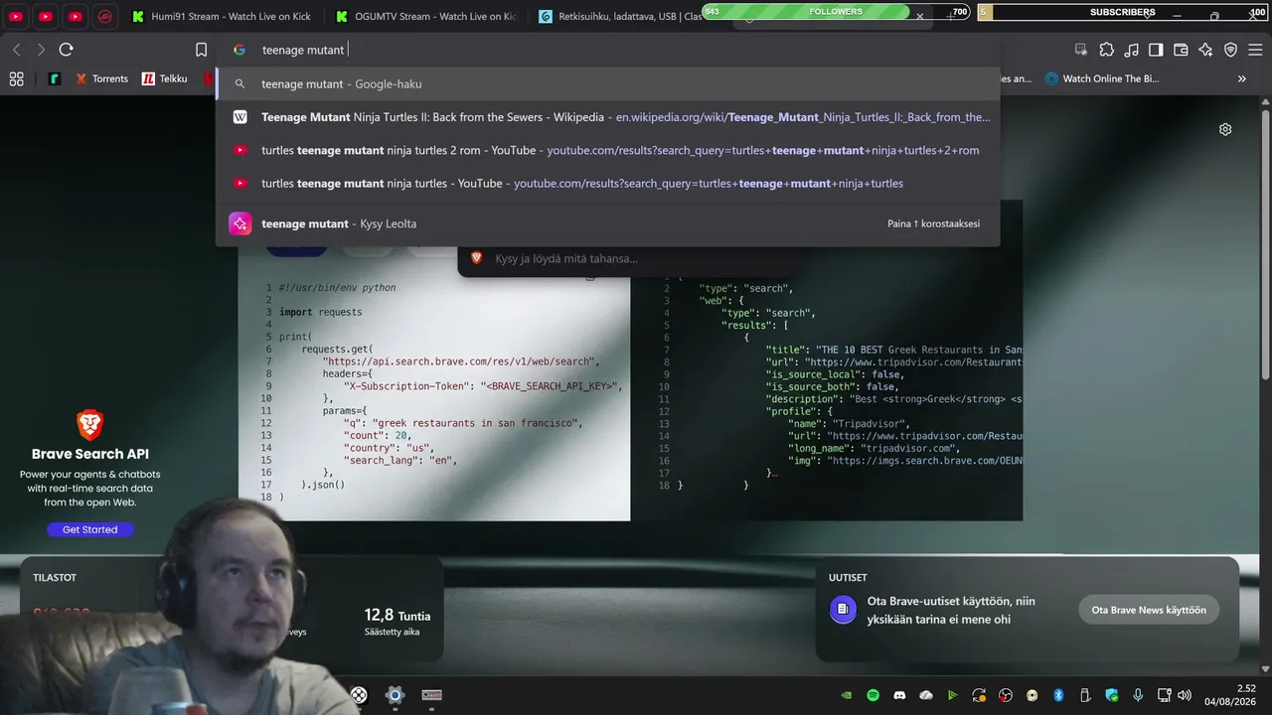This screenshot has width=1272, height=715.
Task: Select 'teenage mutant - Google-haku' suggestion
Action: [607, 84]
